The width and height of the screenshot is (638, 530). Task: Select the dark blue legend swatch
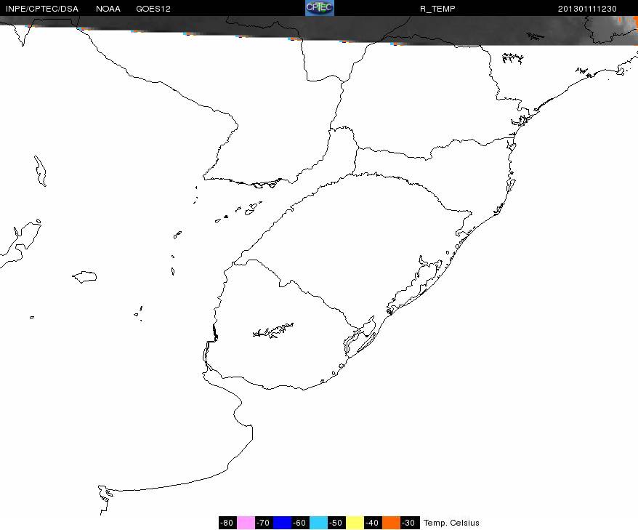pos(282,523)
